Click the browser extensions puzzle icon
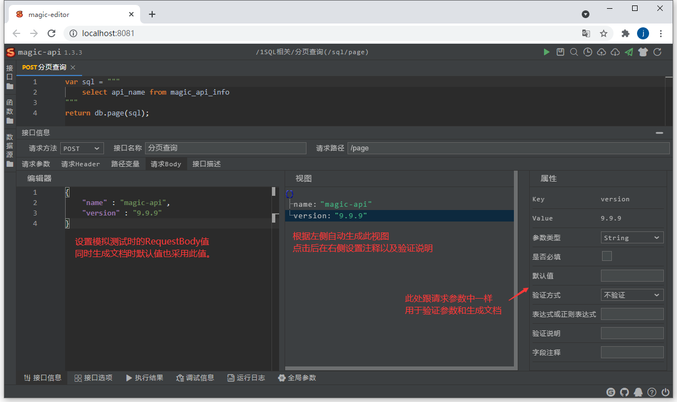This screenshot has width=677, height=402. pyautogui.click(x=626, y=33)
